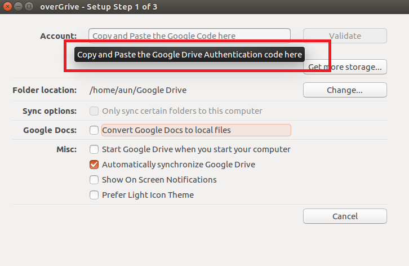
Task: Click the Change... folder location button
Action: 345,90
